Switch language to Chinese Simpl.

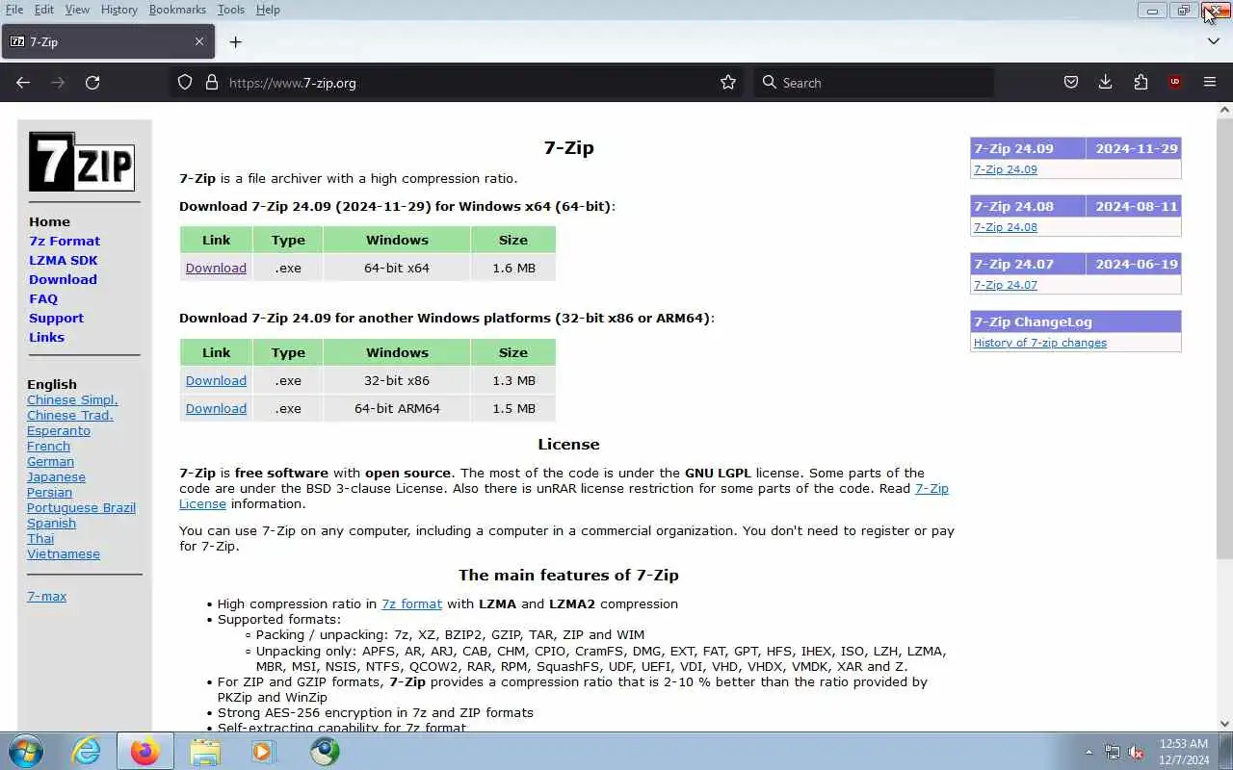[72, 399]
